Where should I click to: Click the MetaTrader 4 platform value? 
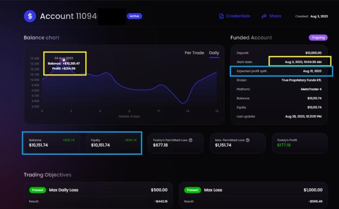point(311,89)
